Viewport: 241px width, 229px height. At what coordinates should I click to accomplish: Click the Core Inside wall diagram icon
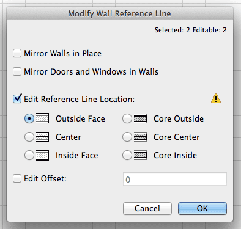pyautogui.click(x=140, y=155)
